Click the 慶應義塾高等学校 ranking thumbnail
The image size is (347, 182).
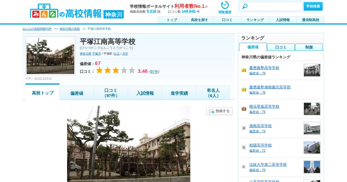312,70
